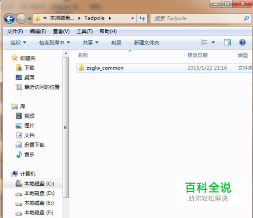The image size is (253, 218).
Task: Expand the arrow after 本地磁盘 breadcrumb
Action: (x=79, y=18)
